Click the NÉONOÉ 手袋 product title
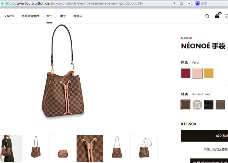This screenshot has height=163, width=228. [203, 46]
